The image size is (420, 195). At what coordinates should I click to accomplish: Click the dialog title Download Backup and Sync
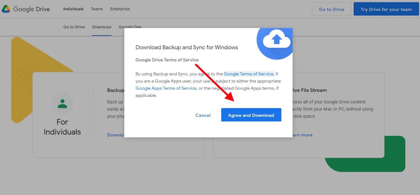(x=187, y=47)
